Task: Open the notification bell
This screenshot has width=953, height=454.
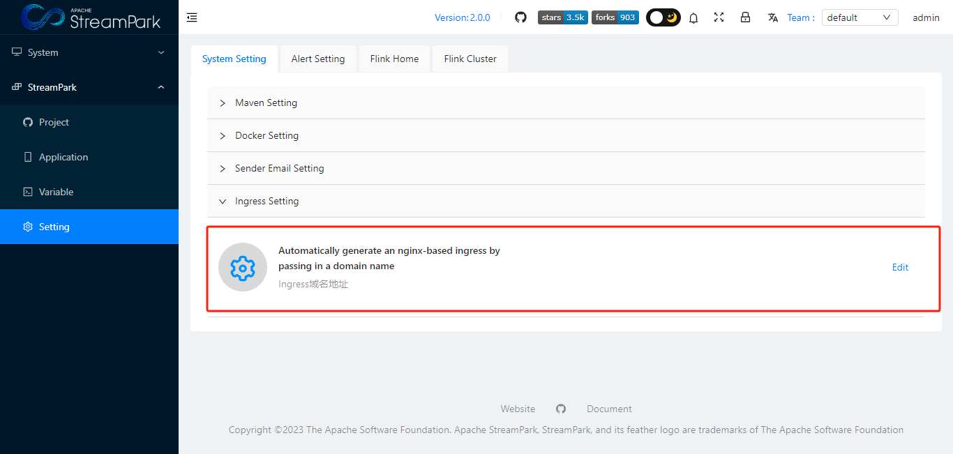Action: click(x=693, y=17)
